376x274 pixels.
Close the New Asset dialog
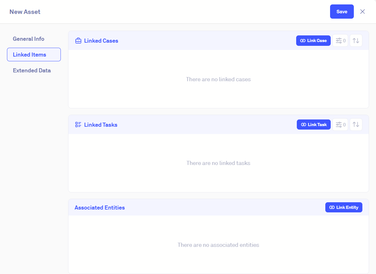(363, 12)
